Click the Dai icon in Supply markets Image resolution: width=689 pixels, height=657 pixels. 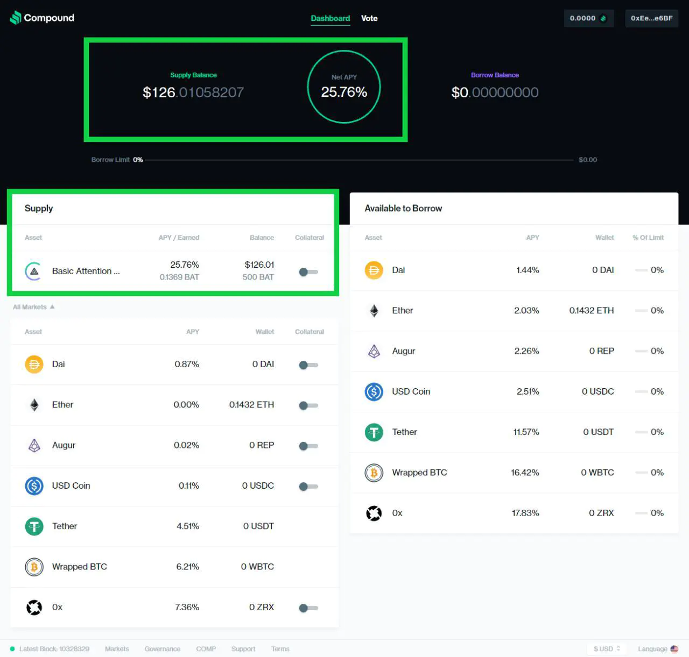coord(34,365)
